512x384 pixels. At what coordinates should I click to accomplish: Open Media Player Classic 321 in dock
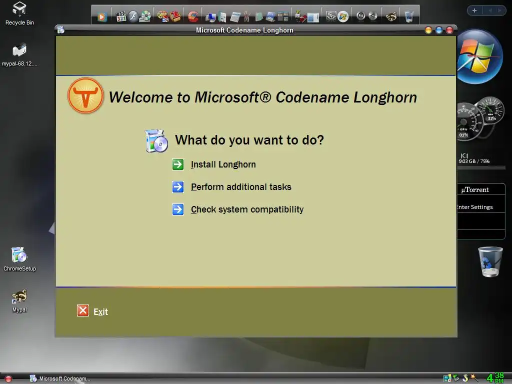click(x=121, y=16)
